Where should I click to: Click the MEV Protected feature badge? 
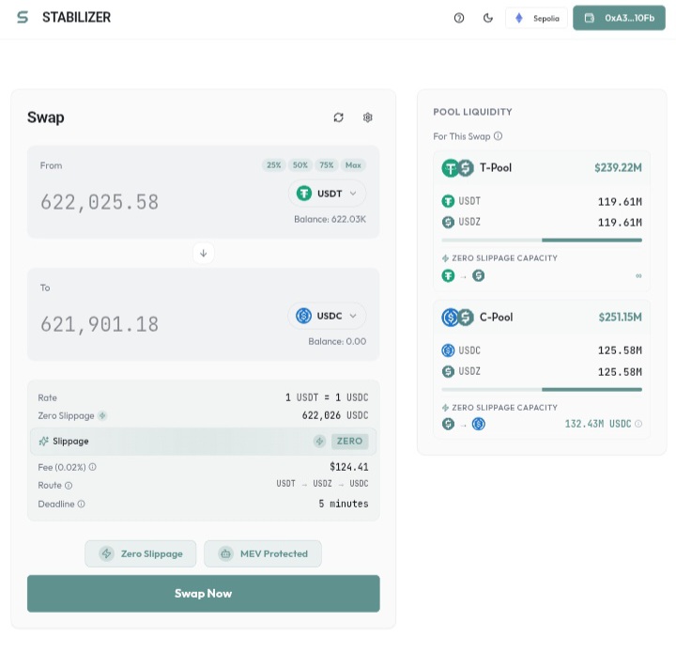pos(263,553)
